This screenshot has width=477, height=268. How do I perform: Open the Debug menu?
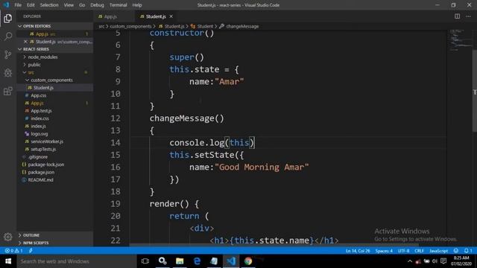click(x=97, y=5)
